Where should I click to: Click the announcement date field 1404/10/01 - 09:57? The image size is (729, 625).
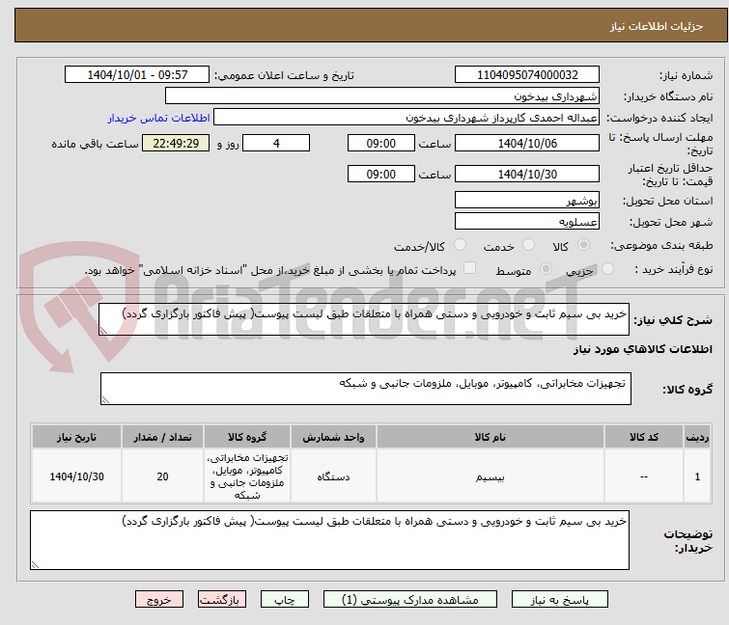point(137,75)
